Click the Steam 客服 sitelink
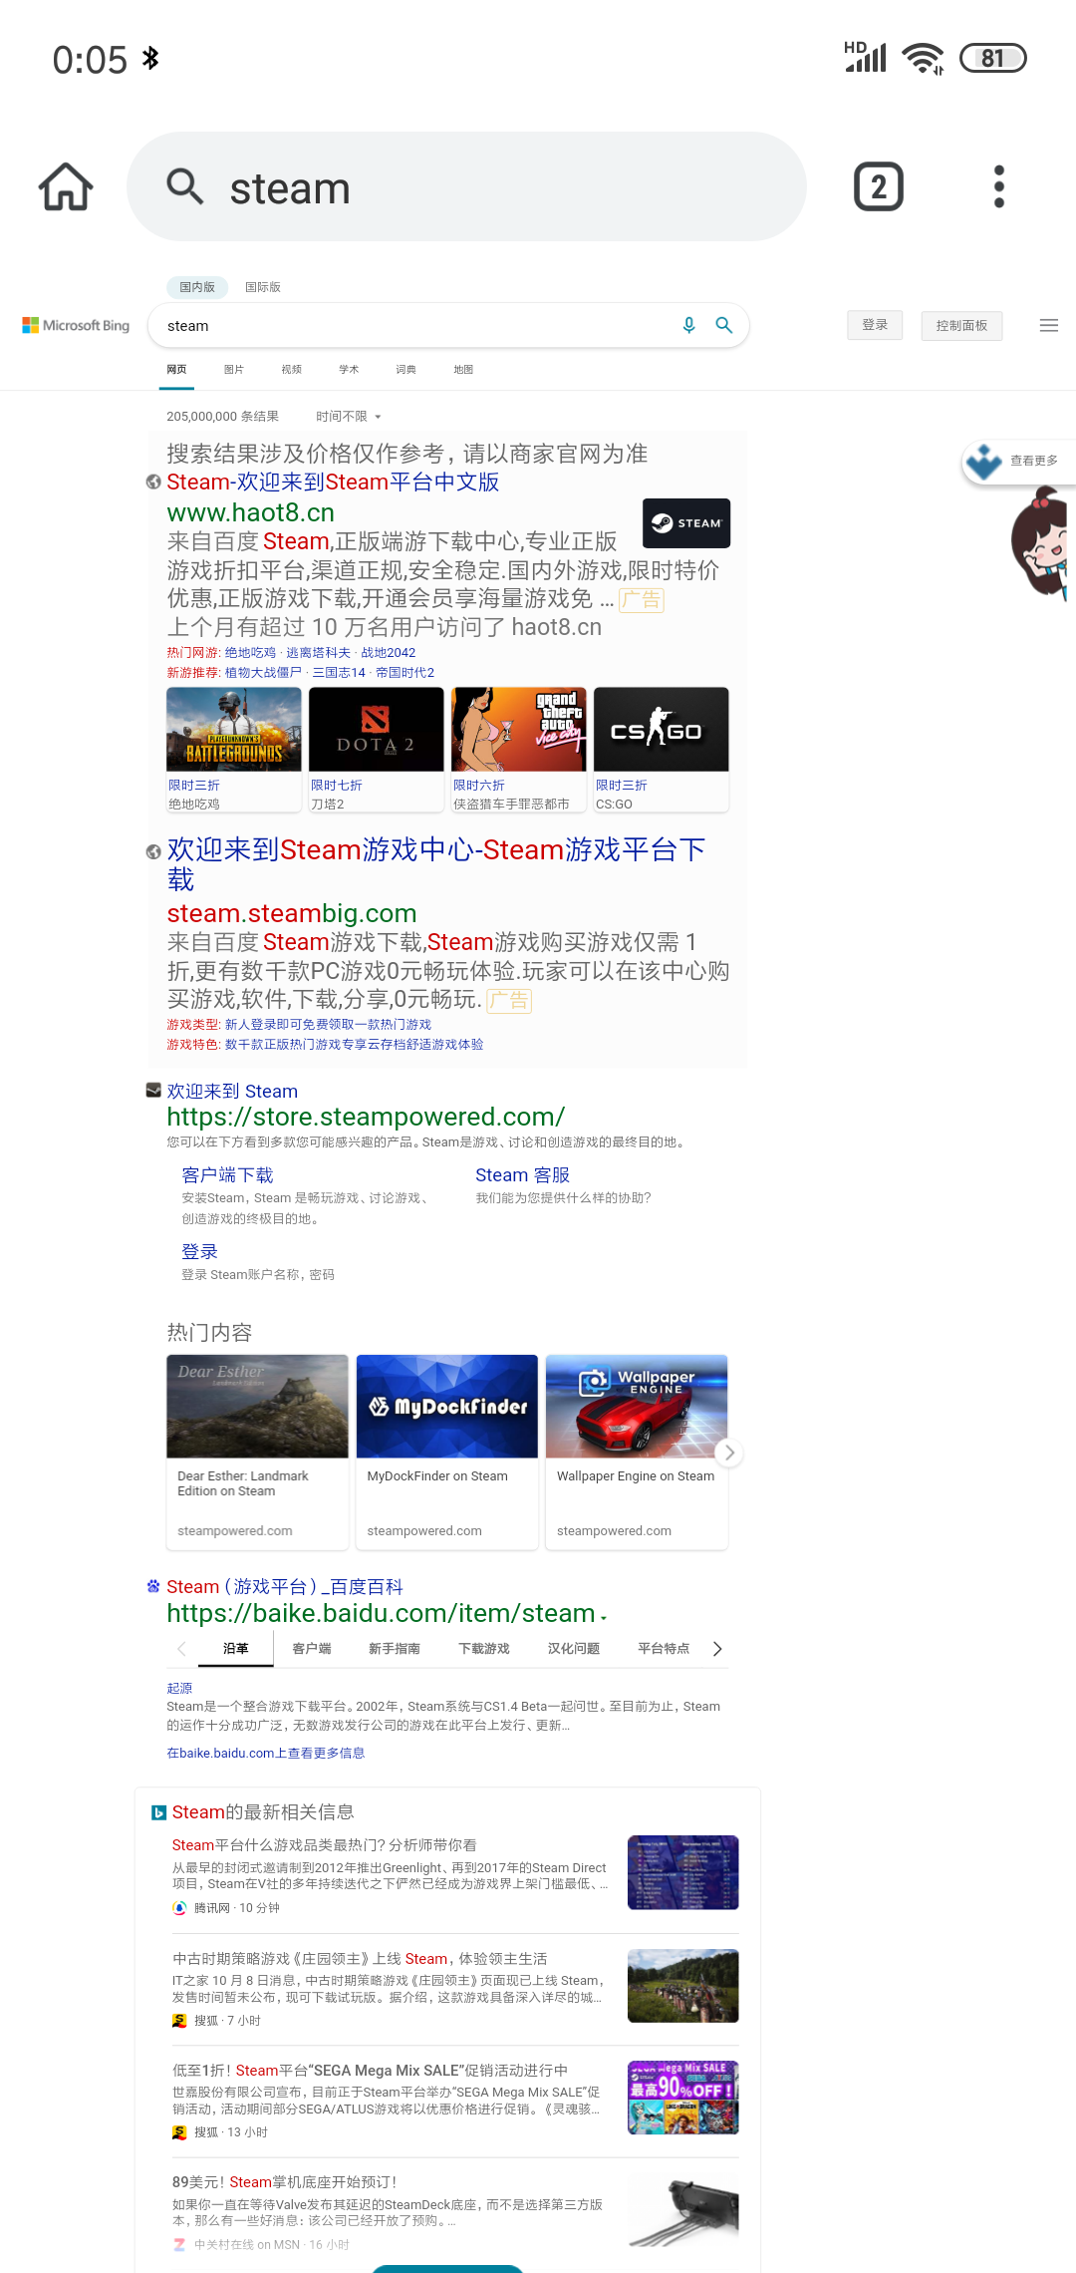 click(x=522, y=1175)
